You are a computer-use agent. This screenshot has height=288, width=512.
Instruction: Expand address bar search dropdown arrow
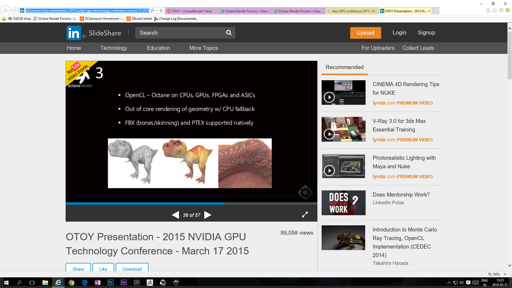click(157, 11)
